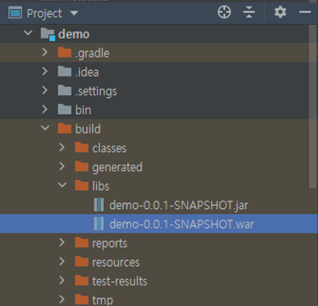The height and width of the screenshot is (306, 318).
Task: Click the archive icon of the .jar file
Action: (99, 205)
